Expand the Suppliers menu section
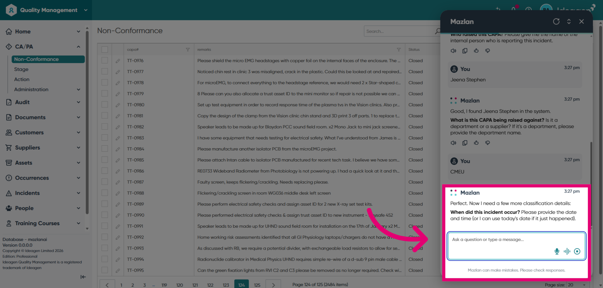This screenshot has height=288, width=603. point(79,148)
